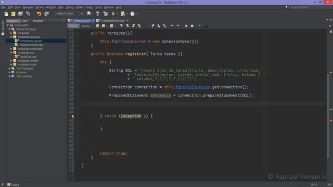Screen dimensions: 333x187
Task: Click the Find Previous Occurrence icon
Action: coord(127,26)
